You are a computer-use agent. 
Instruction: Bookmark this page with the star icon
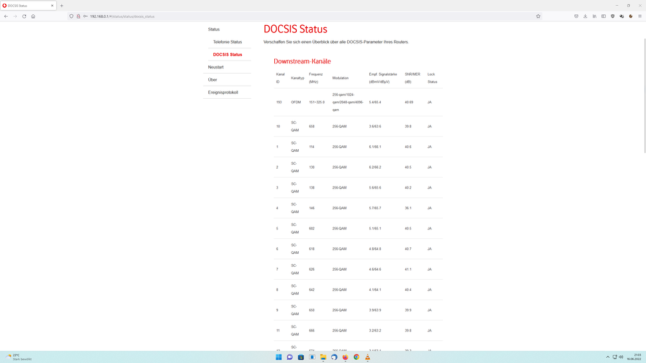[x=538, y=16]
